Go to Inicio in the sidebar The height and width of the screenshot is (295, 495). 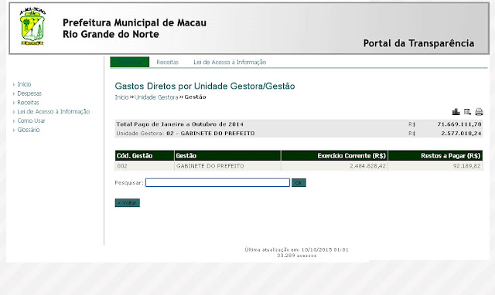(x=24, y=84)
